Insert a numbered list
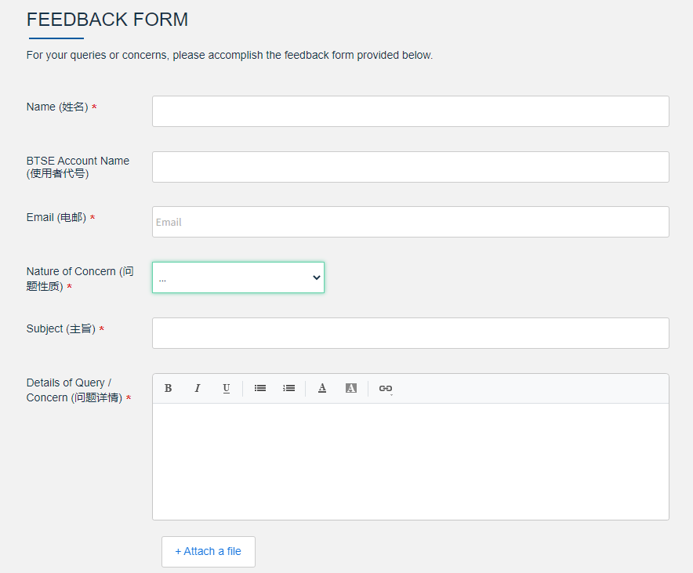Image resolution: width=693 pixels, height=573 pixels. tap(288, 388)
